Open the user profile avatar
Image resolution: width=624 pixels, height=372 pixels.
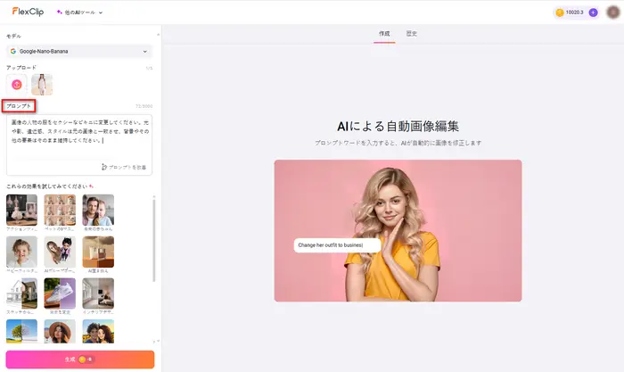pos(613,12)
